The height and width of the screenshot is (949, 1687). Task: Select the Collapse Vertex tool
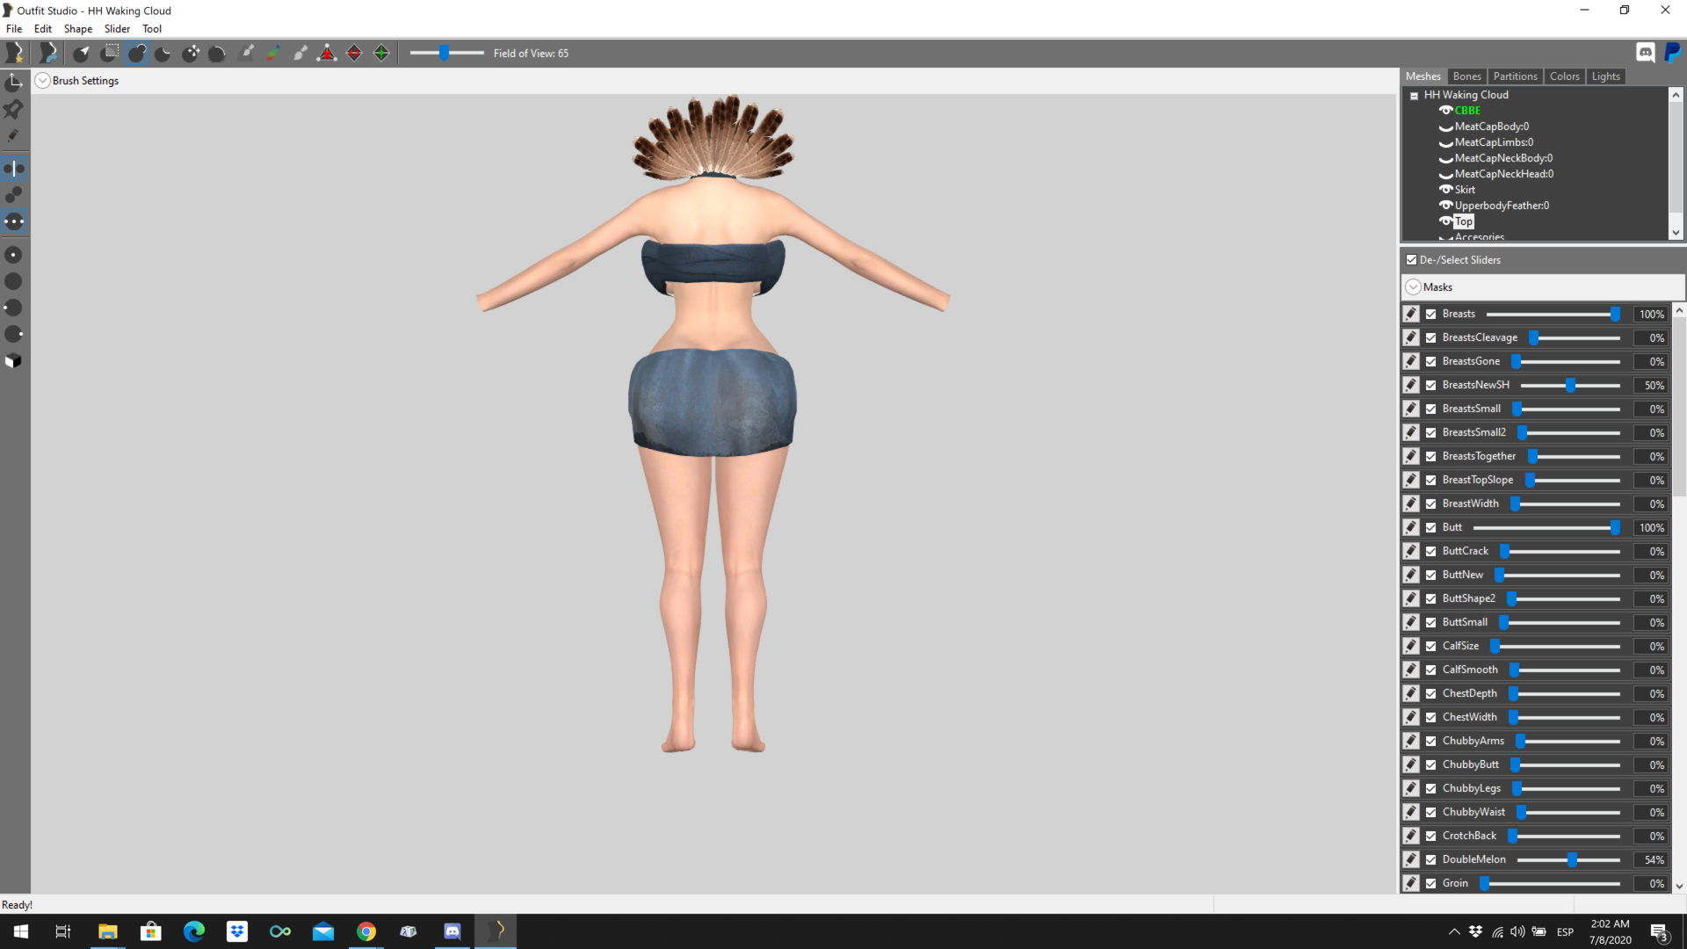tap(327, 53)
